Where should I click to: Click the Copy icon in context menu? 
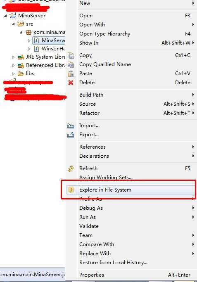click(x=71, y=56)
